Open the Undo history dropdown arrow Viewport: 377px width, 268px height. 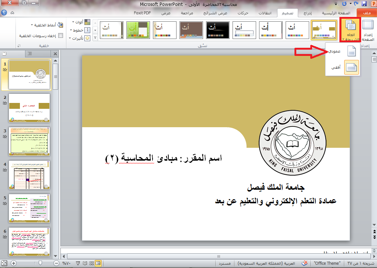[x=350, y=4]
